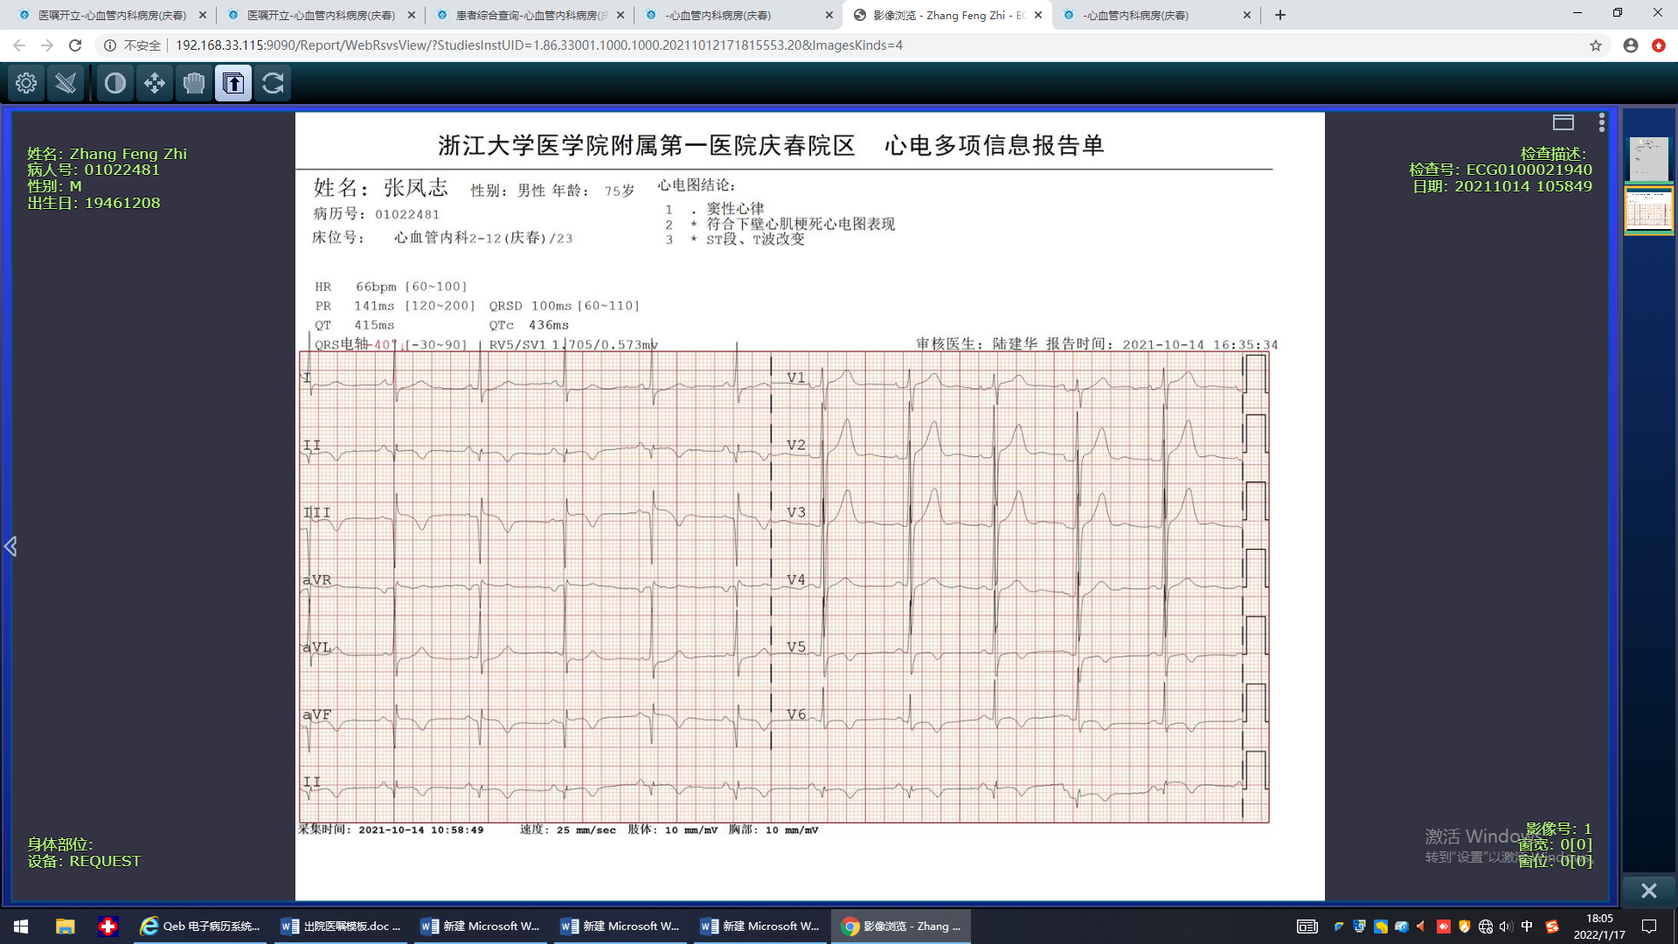Select the first series thumbnail
The width and height of the screenshot is (1678, 944).
pyautogui.click(x=1648, y=159)
